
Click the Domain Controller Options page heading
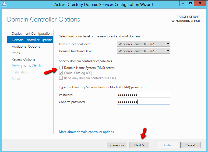[x=43, y=19]
